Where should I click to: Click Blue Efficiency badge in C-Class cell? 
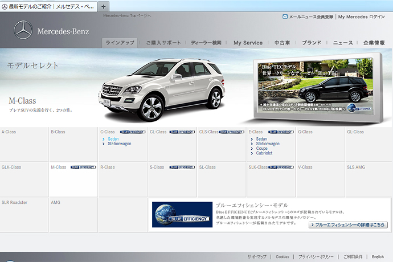point(133,132)
